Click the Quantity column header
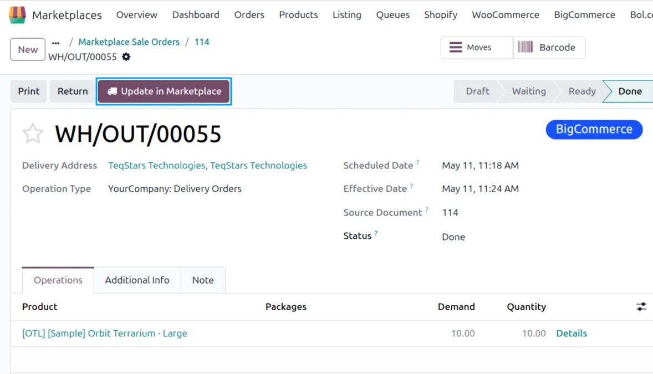Image resolution: width=653 pixels, height=374 pixels. (x=526, y=307)
